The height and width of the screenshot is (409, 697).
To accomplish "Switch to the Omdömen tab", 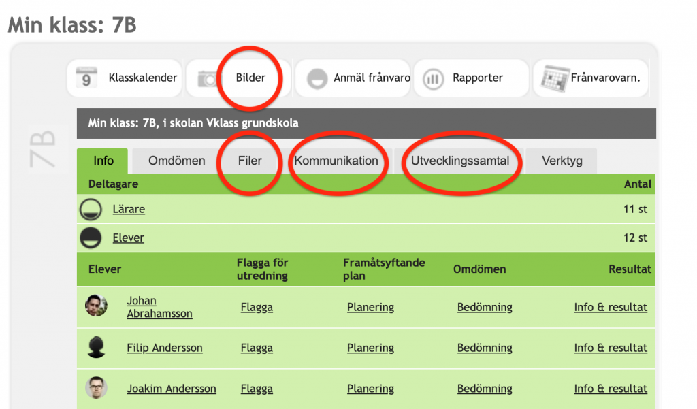I will tap(176, 161).
